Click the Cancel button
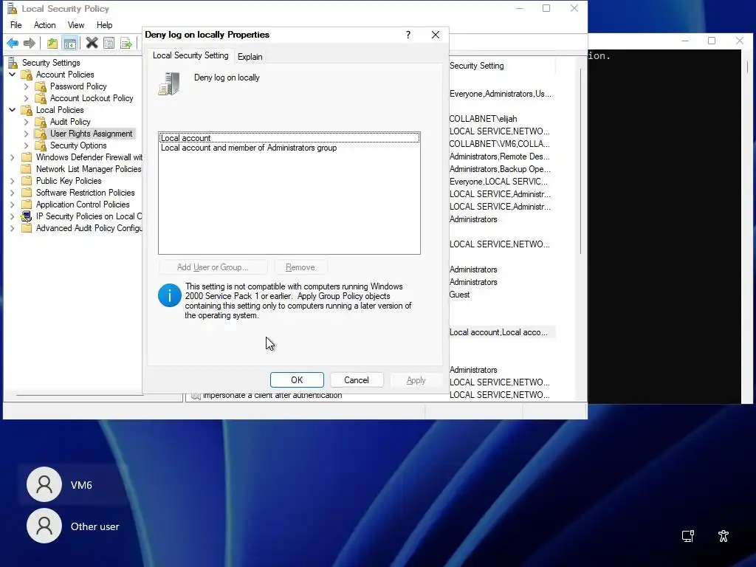 pos(357,380)
